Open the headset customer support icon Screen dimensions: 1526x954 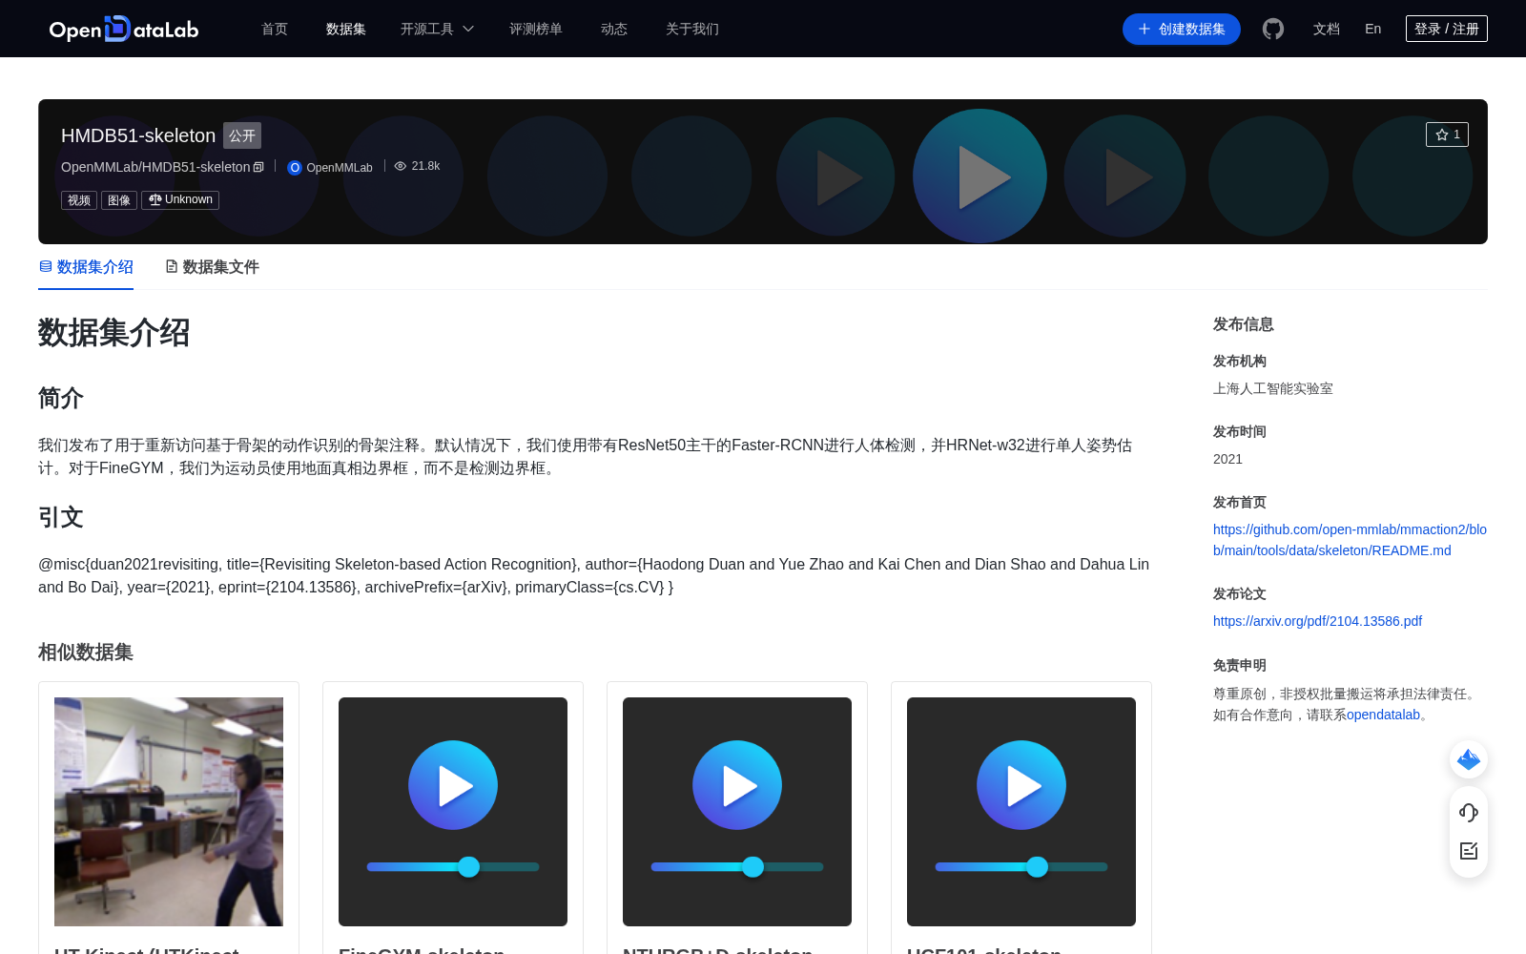[x=1469, y=812]
